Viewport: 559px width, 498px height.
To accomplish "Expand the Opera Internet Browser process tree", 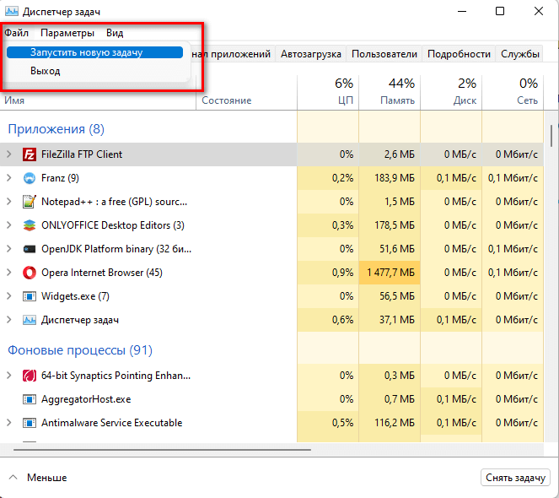I will point(8,273).
